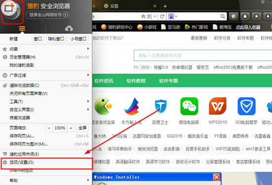Open the 东方输入法 app icon
The width and height of the screenshot is (272, 185).
(x=132, y=106)
